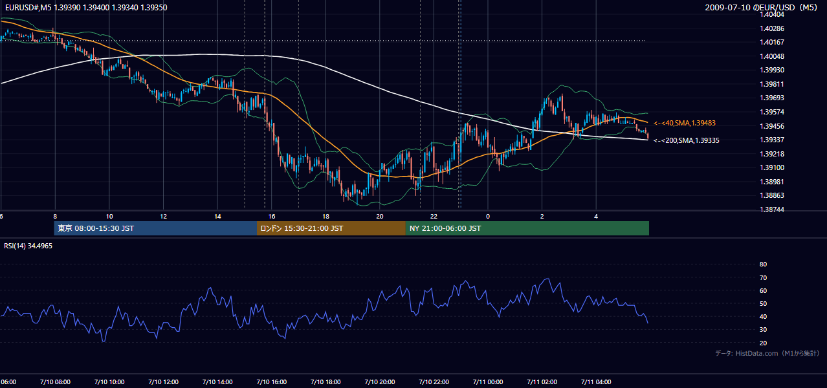Viewport: 827px width, 388px height.
Task: Click price axis value 1.39456
Action: 772,126
